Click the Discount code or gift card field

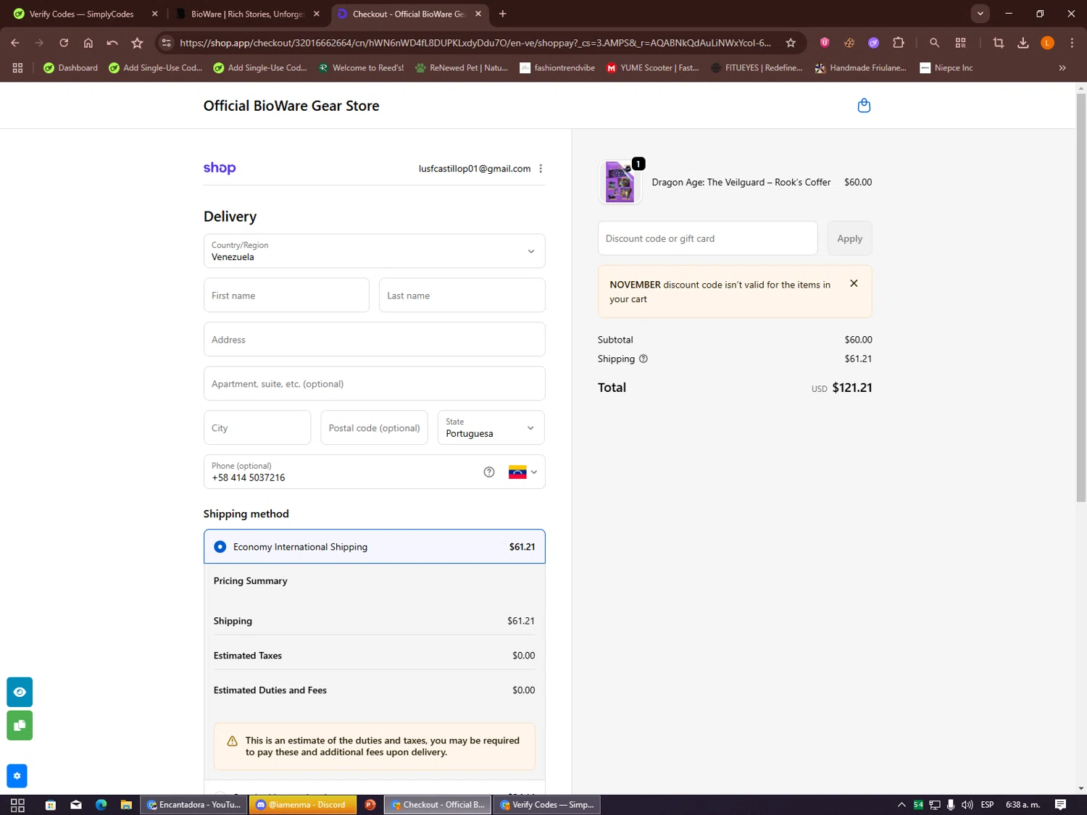tap(707, 238)
